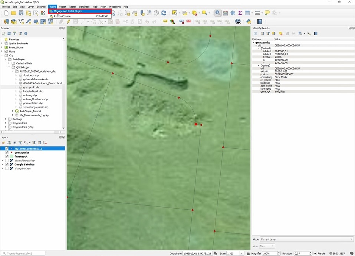
Task: Click the Save Project icon
Action: tap(20, 13)
